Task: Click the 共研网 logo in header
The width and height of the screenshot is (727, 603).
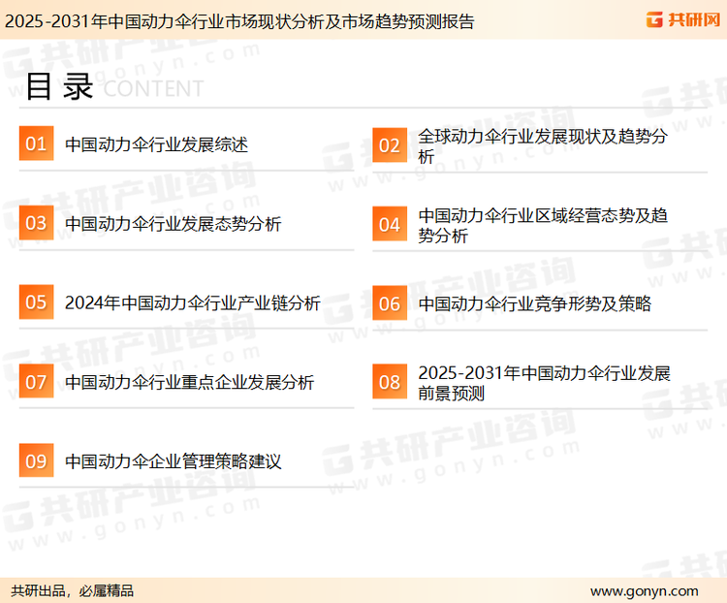Action: 683,19
